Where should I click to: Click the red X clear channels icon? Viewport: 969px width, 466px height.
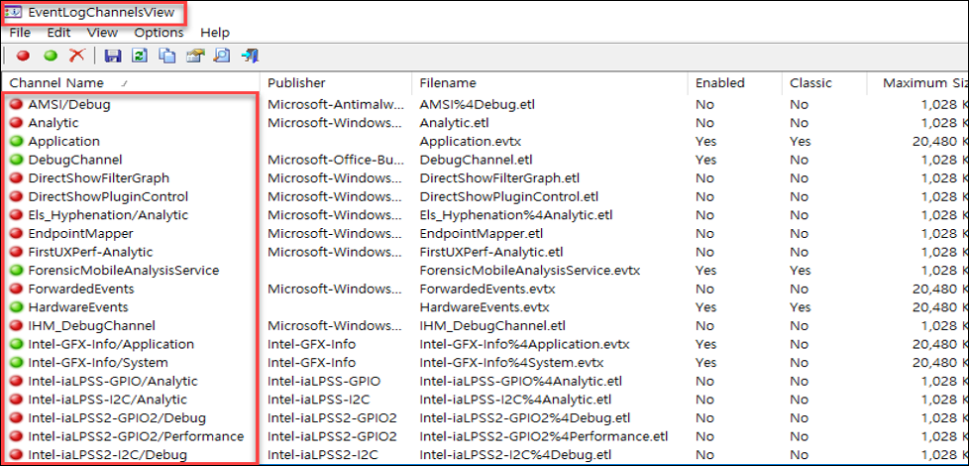coord(76,56)
